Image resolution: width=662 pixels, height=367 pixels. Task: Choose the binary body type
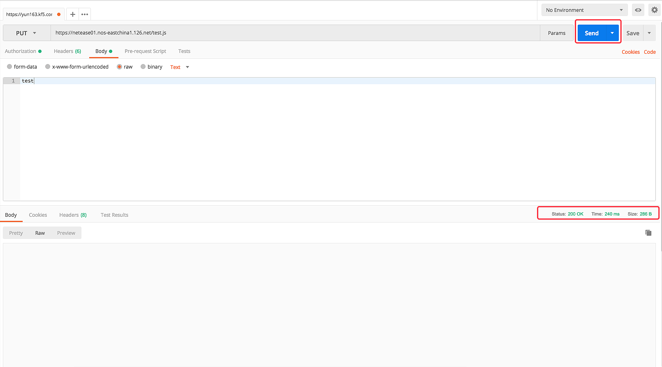143,67
